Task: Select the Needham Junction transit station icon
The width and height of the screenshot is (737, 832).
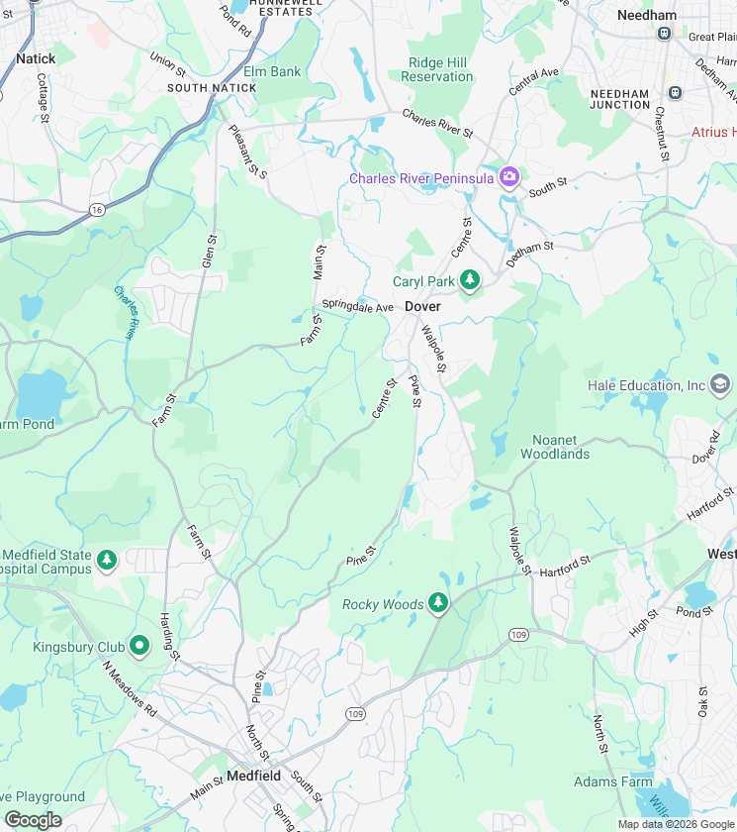Action: point(675,93)
